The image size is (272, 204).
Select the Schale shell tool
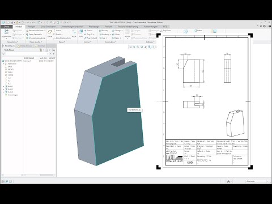(116, 35)
